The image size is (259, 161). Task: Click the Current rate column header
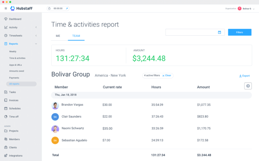pos(112,87)
